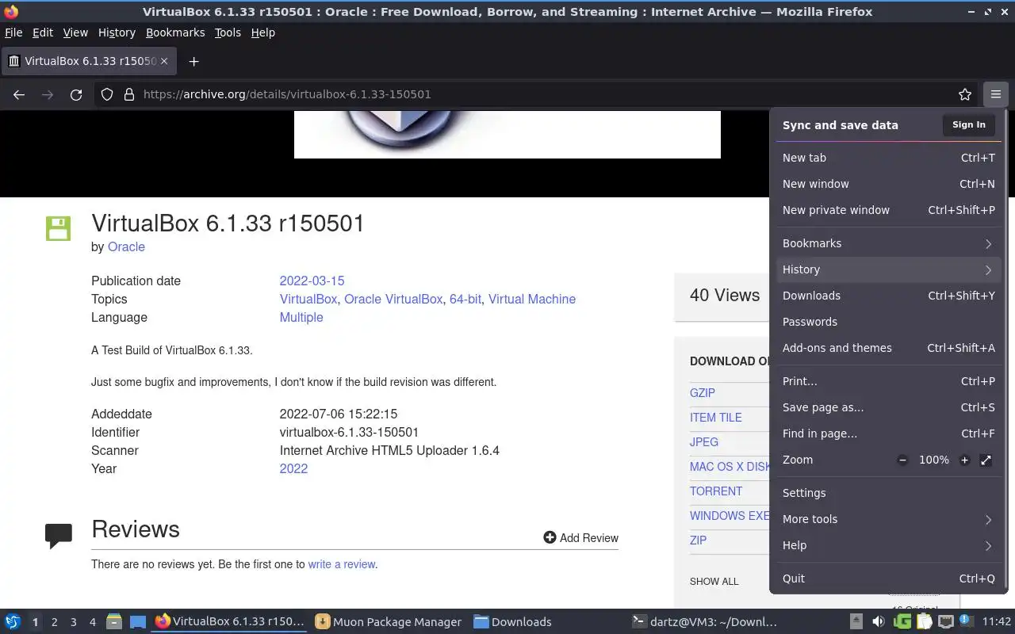Screen dimensions: 1015x634
Task: Choose Find in page…
Action: tap(888, 433)
